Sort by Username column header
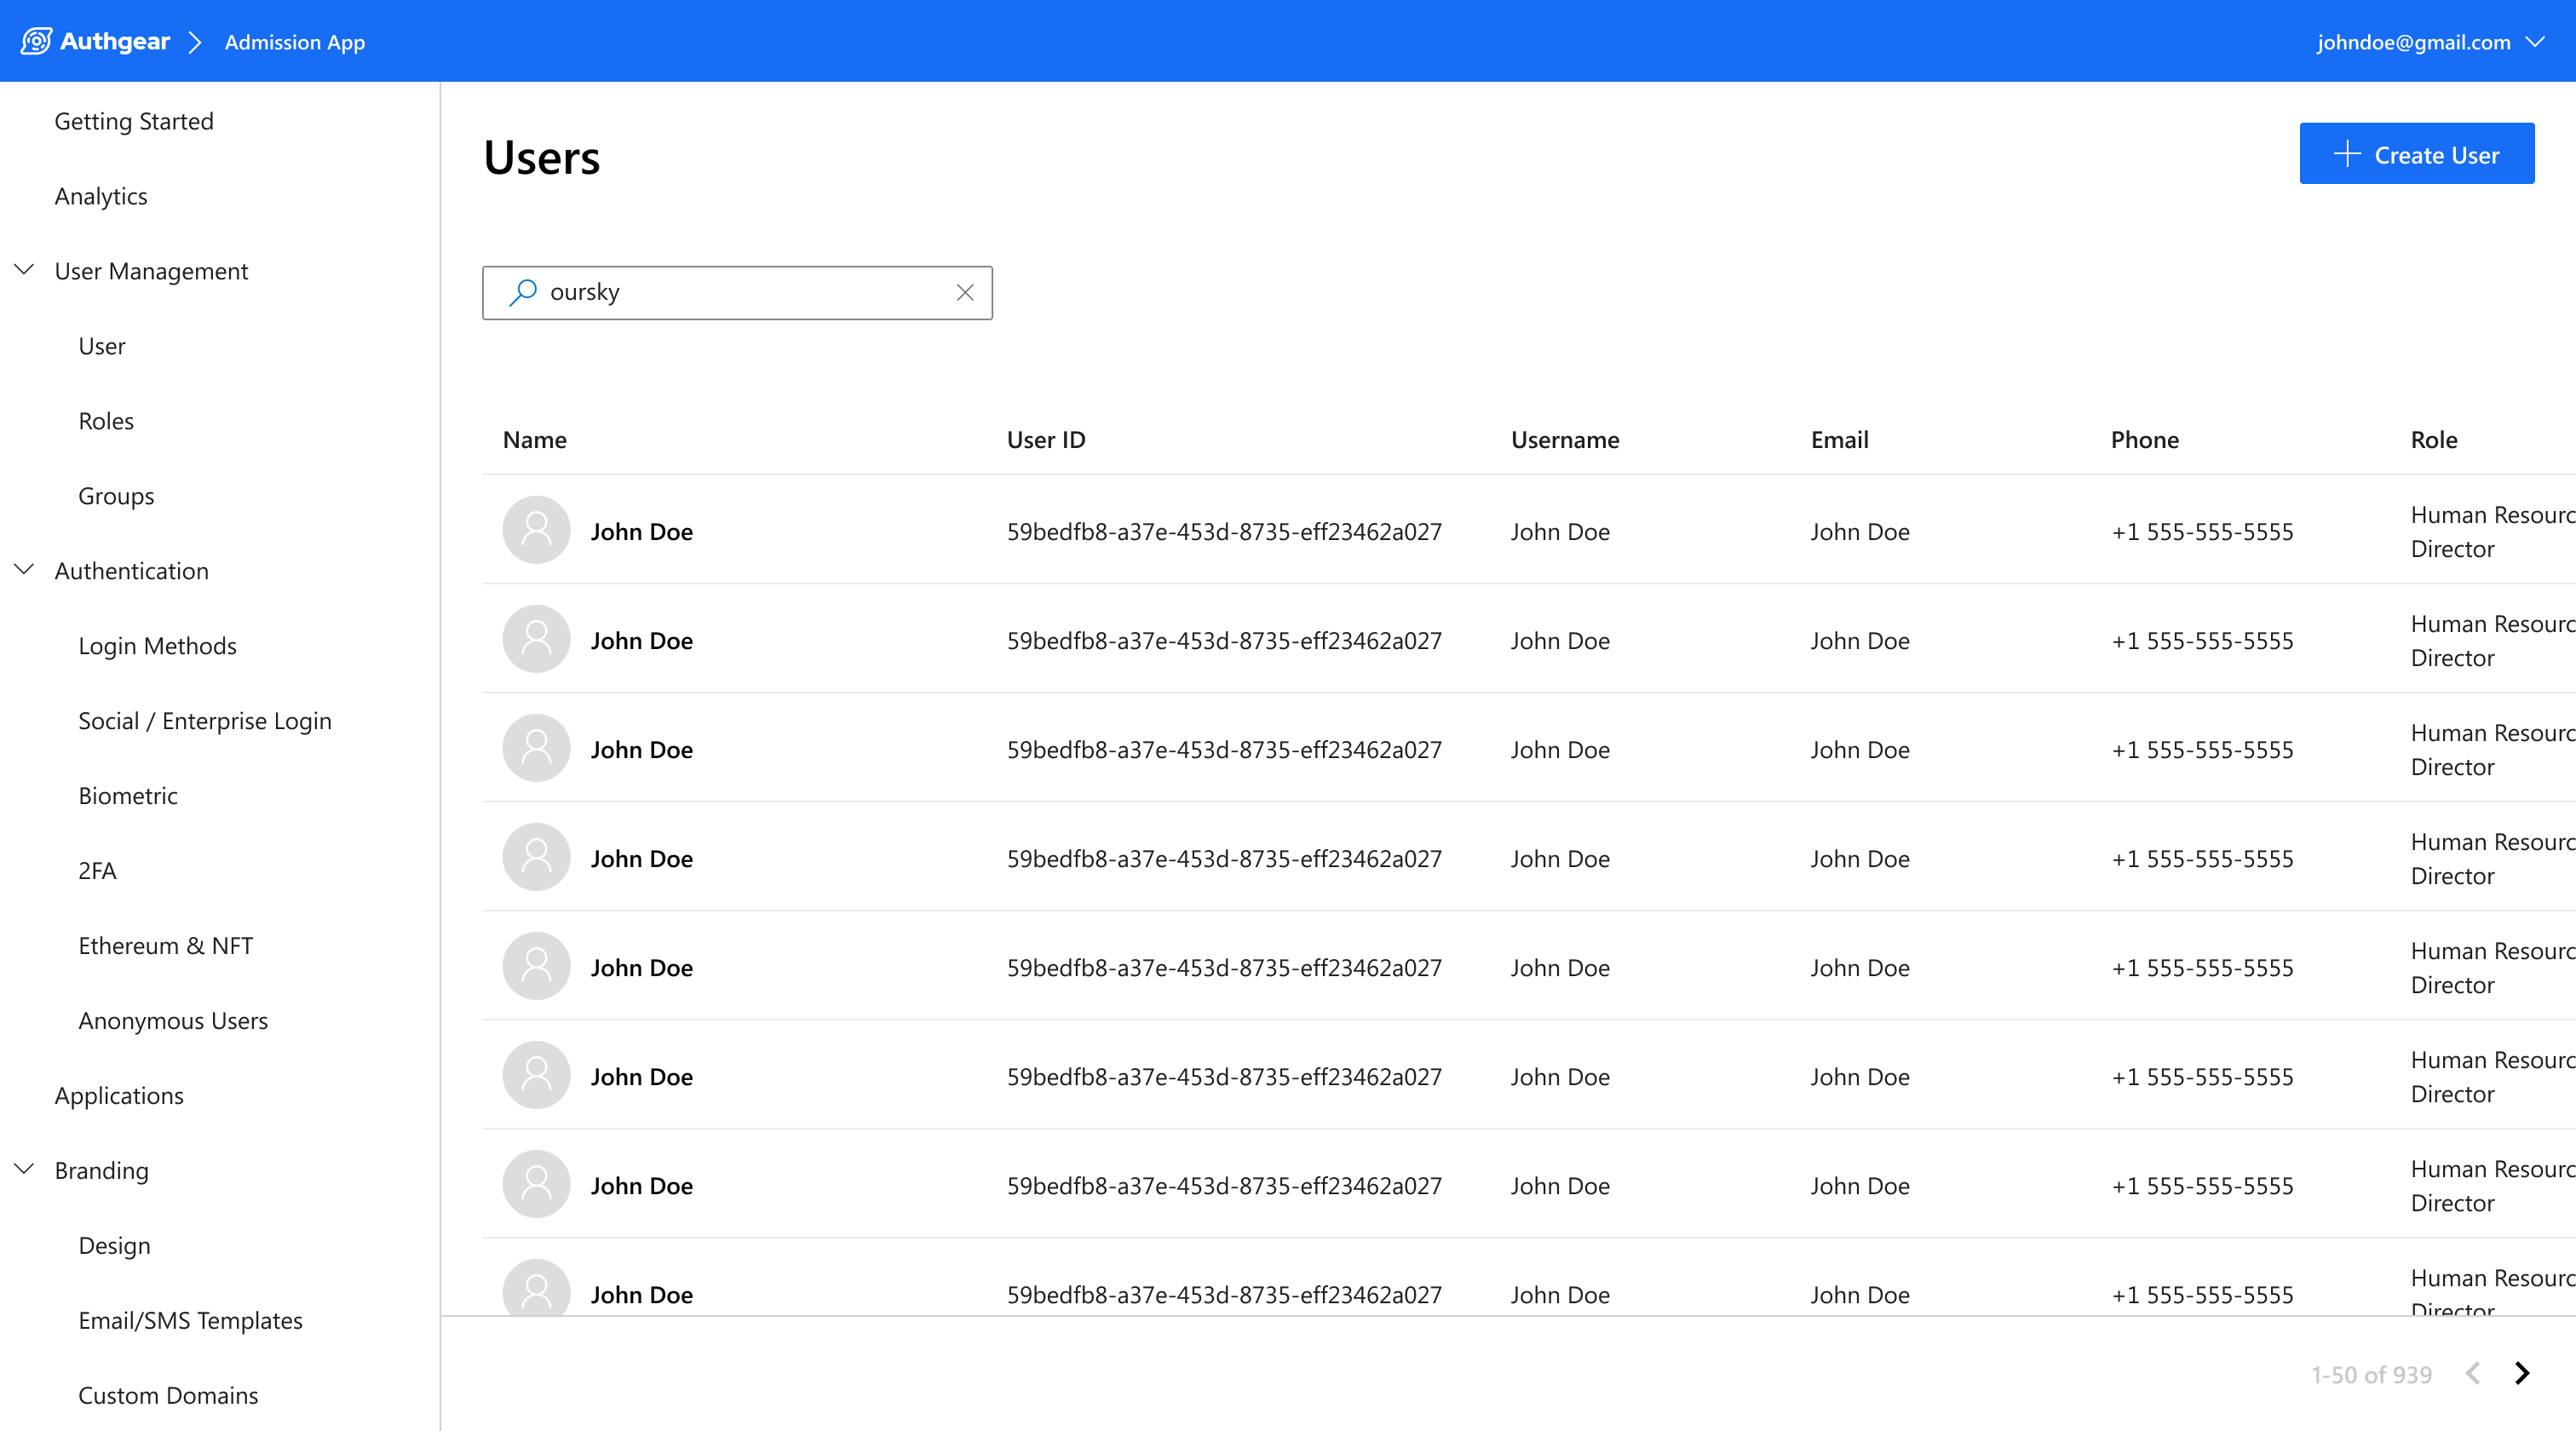Image resolution: width=2576 pixels, height=1431 pixels. click(1565, 440)
